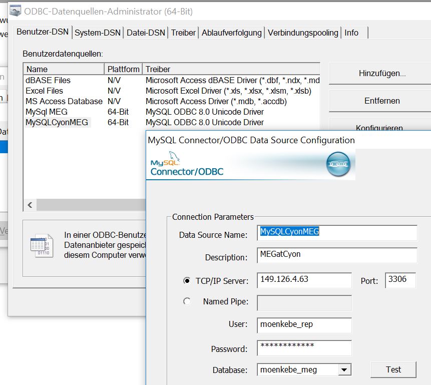Open the Datei-DSN tab

[146, 33]
